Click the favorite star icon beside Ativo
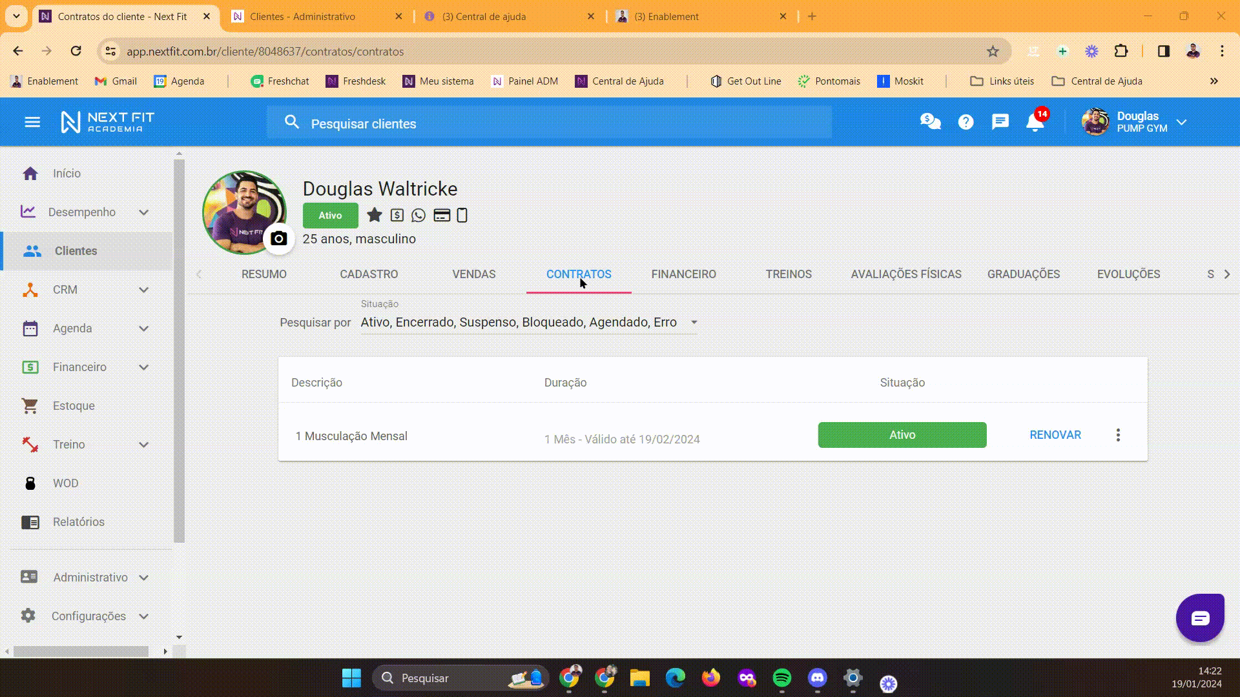Image resolution: width=1240 pixels, height=697 pixels. 374,216
